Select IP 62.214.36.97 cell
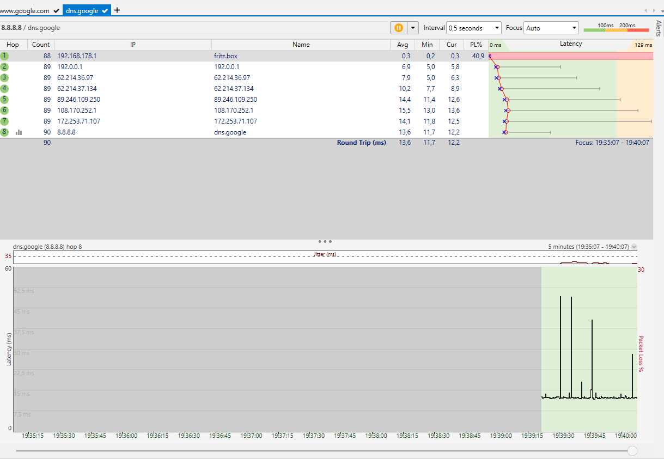Screen dimensions: 664x459 (x=75, y=78)
